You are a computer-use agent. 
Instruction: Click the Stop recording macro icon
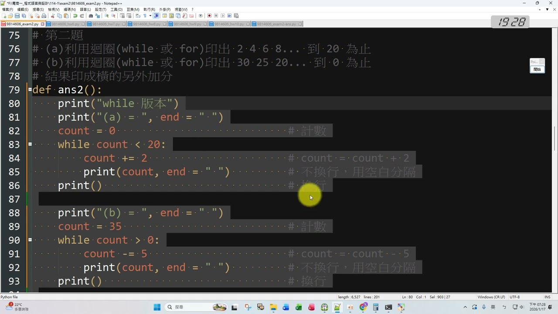(216, 16)
